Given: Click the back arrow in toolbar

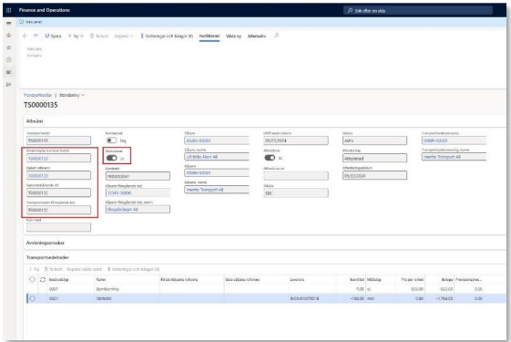Looking at the screenshot, I should [x=26, y=36].
